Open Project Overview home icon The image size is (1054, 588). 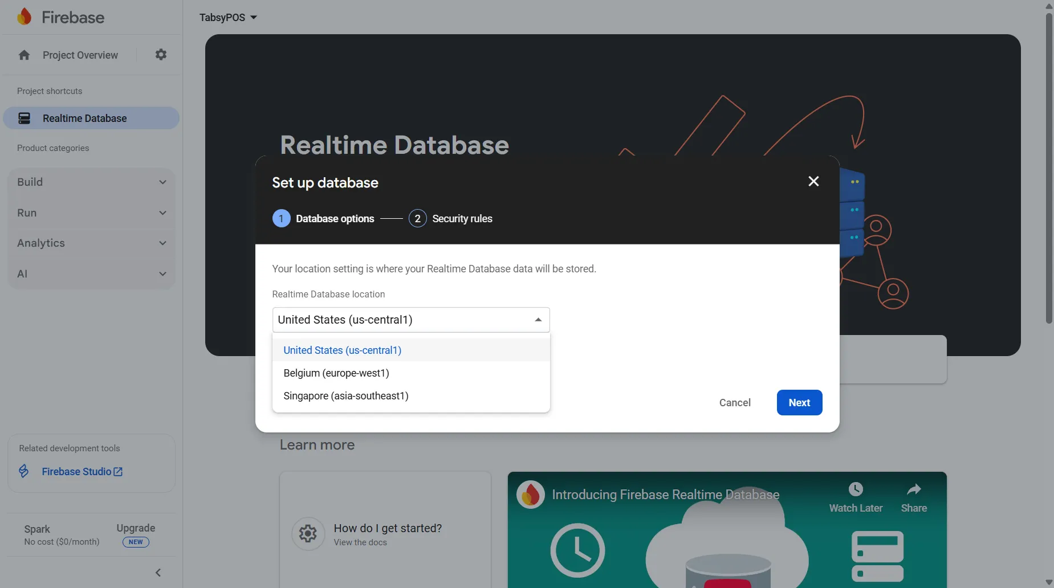pyautogui.click(x=24, y=55)
